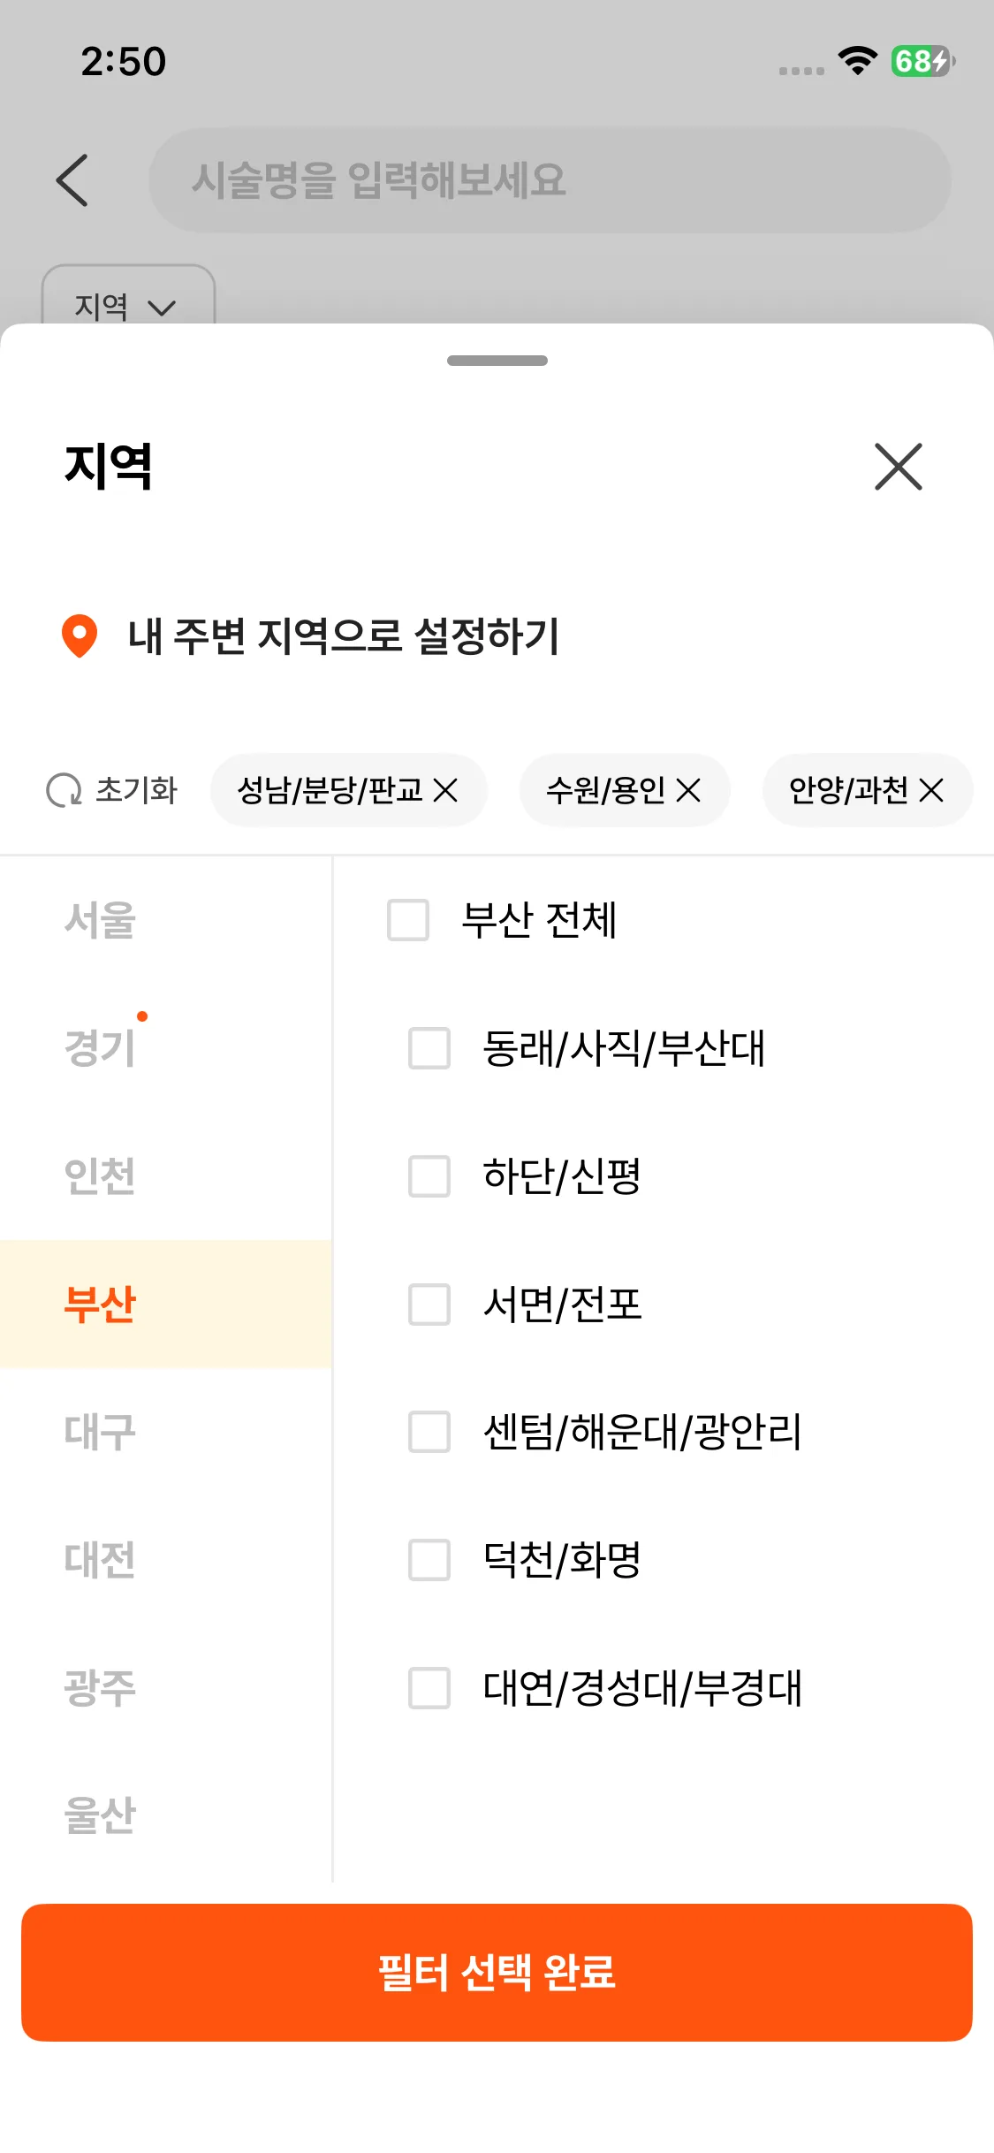Tap 내 주변 지역으로 설정하기 link
The image size is (994, 2153).
pos(343,636)
